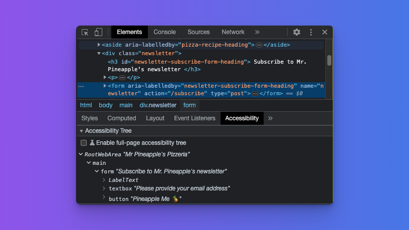Click ellipsis inside the aside element
409x230 pixels.
click(x=259, y=45)
